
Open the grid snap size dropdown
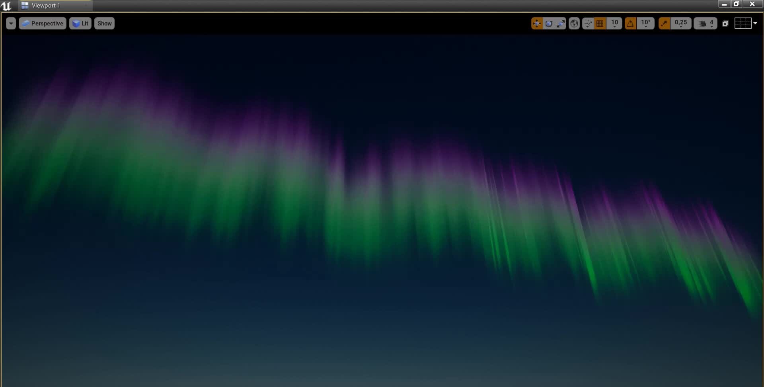pyautogui.click(x=614, y=23)
